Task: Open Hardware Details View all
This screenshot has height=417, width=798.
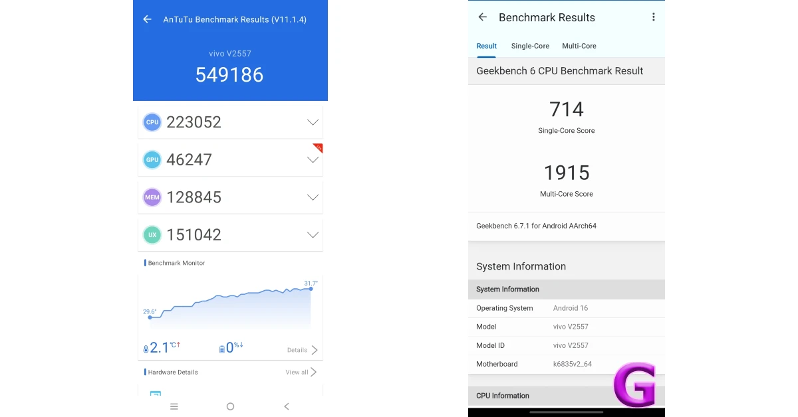Action: [301, 372]
